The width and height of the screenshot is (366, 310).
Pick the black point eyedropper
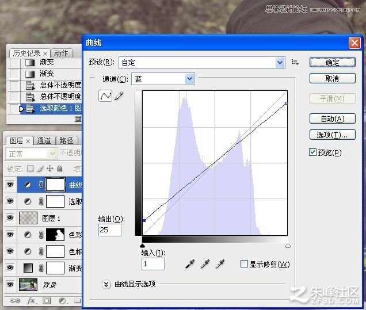(x=190, y=264)
